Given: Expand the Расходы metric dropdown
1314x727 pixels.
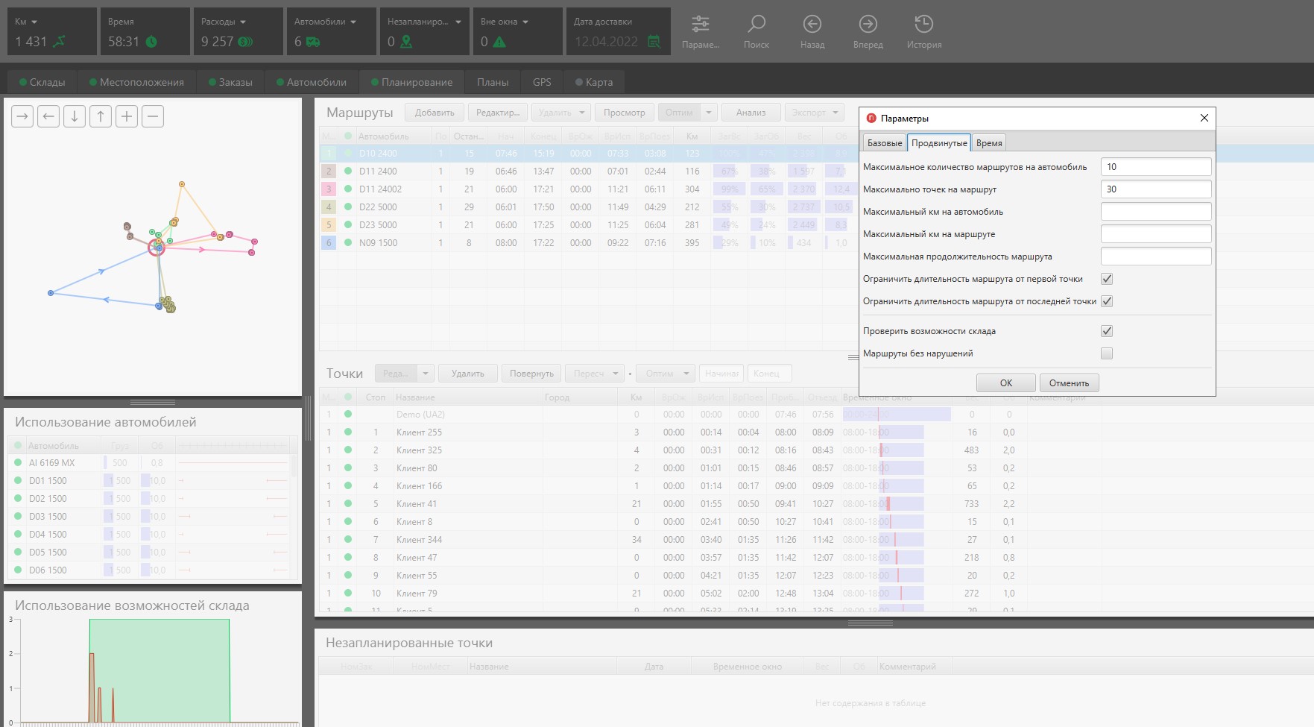Looking at the screenshot, I should (243, 22).
